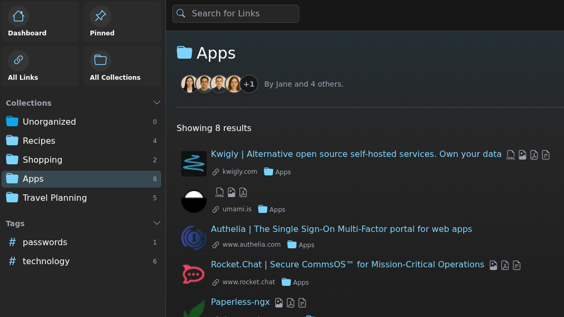Viewport: 564px width, 317px height.
Task: Open Paperless-ngx's readable view icon
Action: coord(302,303)
